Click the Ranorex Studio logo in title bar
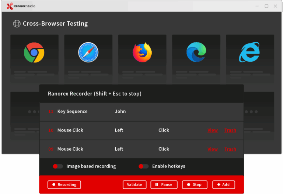283x194 pixels. (21, 6)
